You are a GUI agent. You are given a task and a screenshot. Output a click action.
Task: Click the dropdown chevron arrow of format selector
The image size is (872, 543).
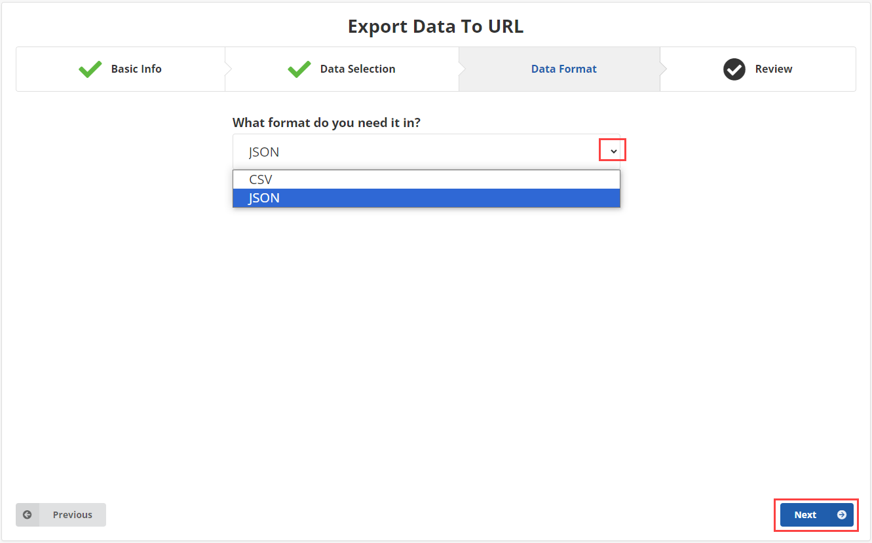point(613,151)
